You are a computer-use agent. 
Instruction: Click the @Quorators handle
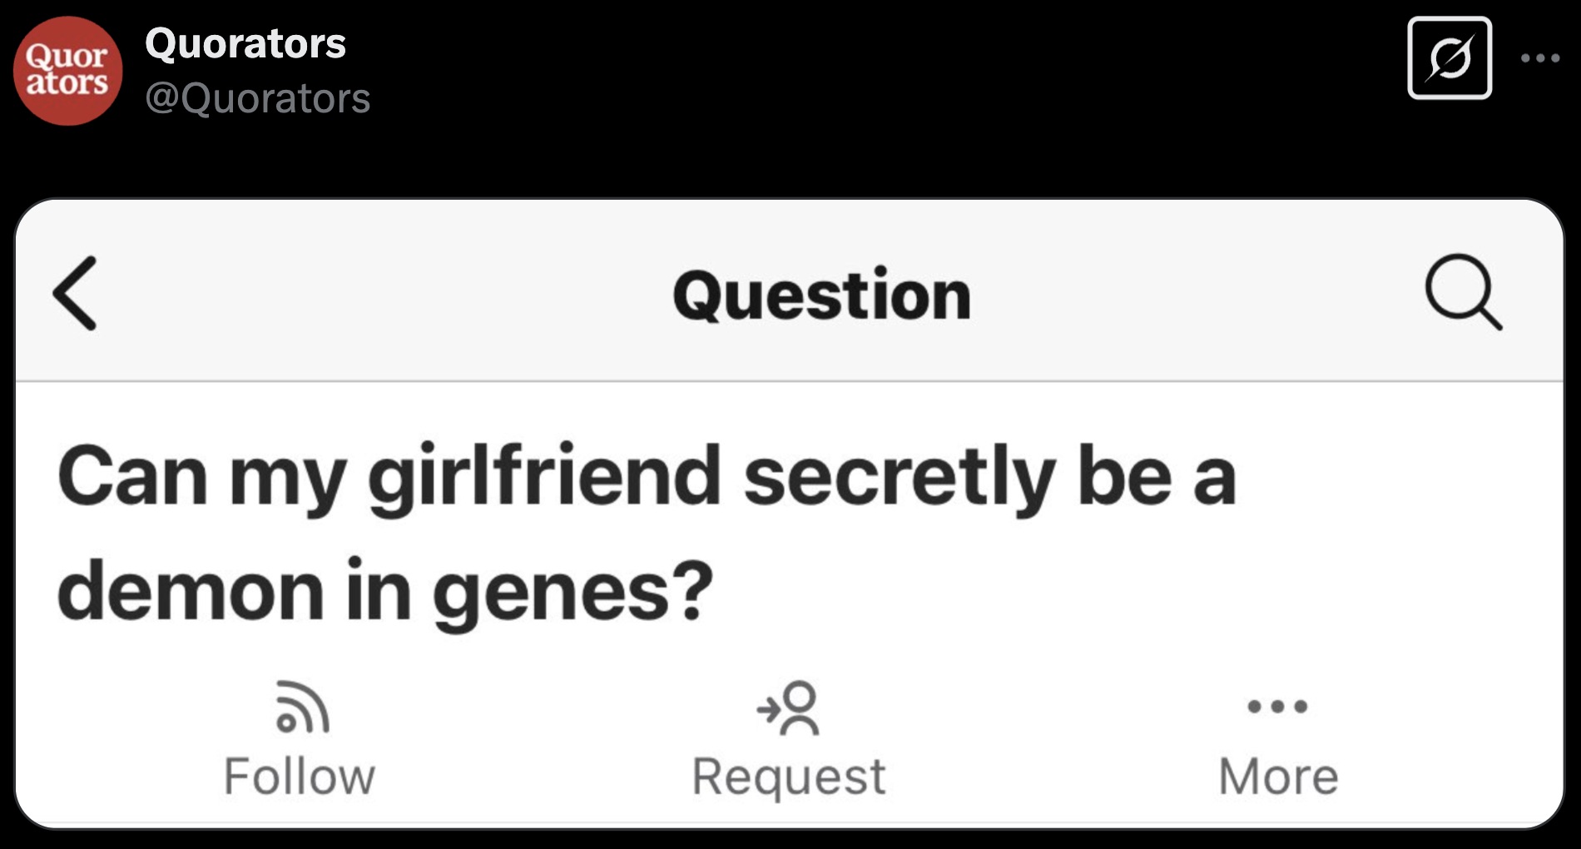point(258,98)
